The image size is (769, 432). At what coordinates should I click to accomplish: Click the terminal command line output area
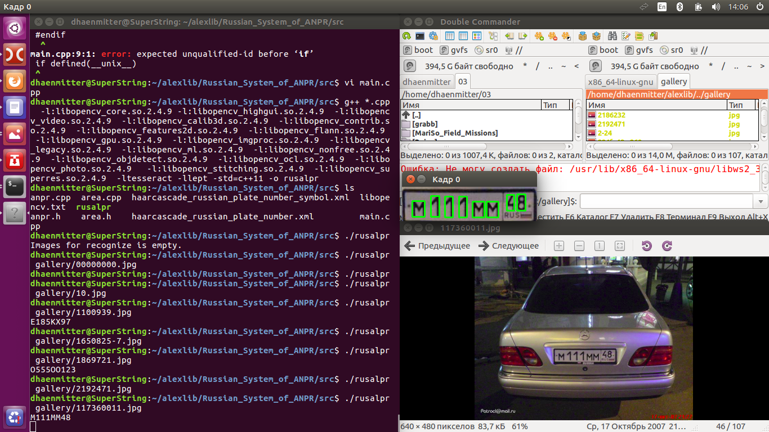coord(214,231)
